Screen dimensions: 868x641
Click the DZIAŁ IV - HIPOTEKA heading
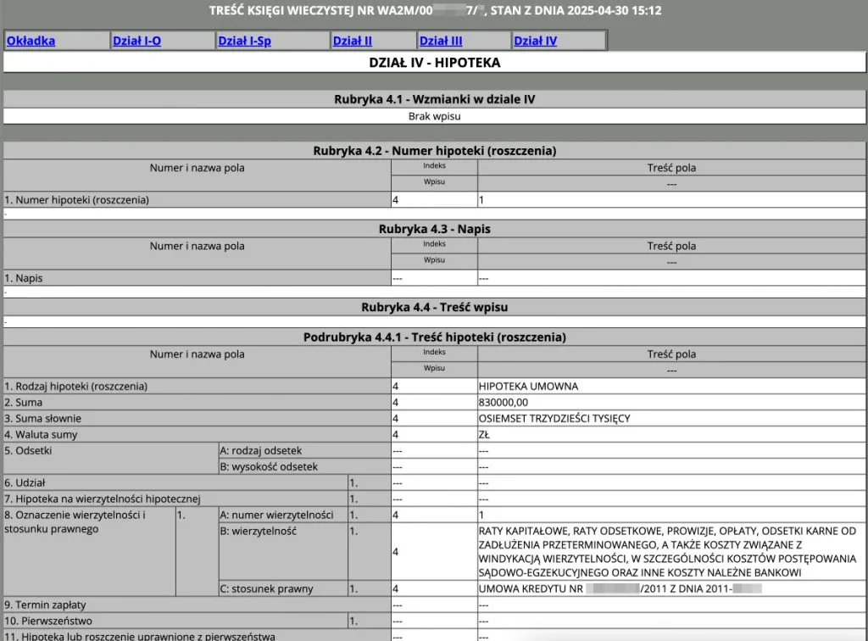point(434,62)
